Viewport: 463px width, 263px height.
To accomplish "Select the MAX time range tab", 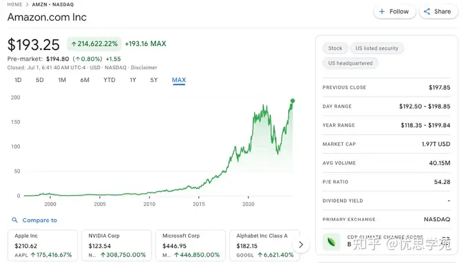I will [x=179, y=80].
